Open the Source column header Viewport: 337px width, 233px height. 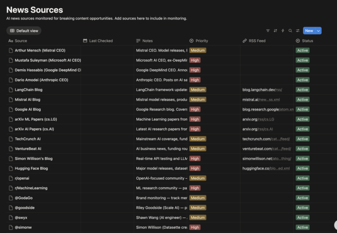18,41
